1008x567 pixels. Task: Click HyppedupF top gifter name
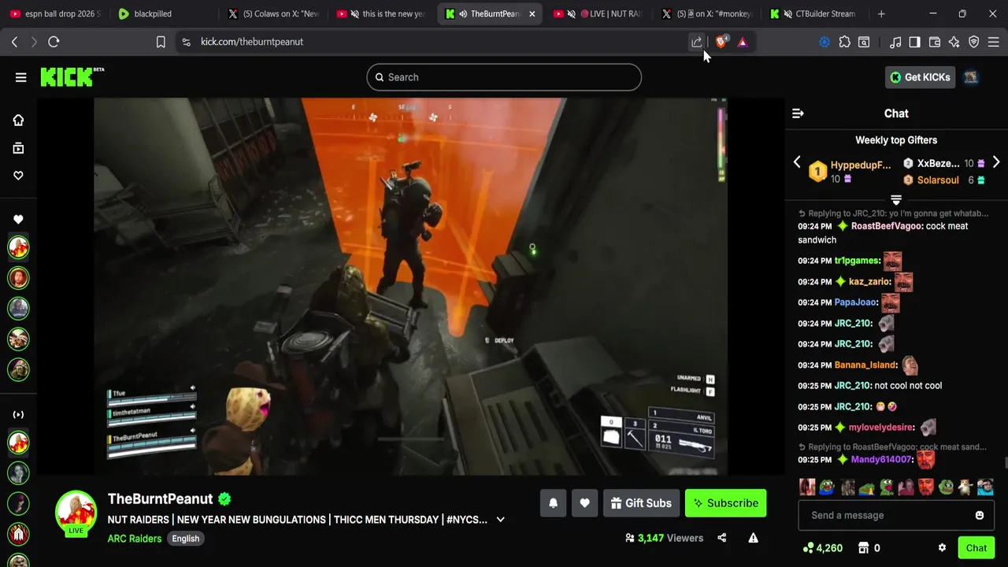point(861,165)
